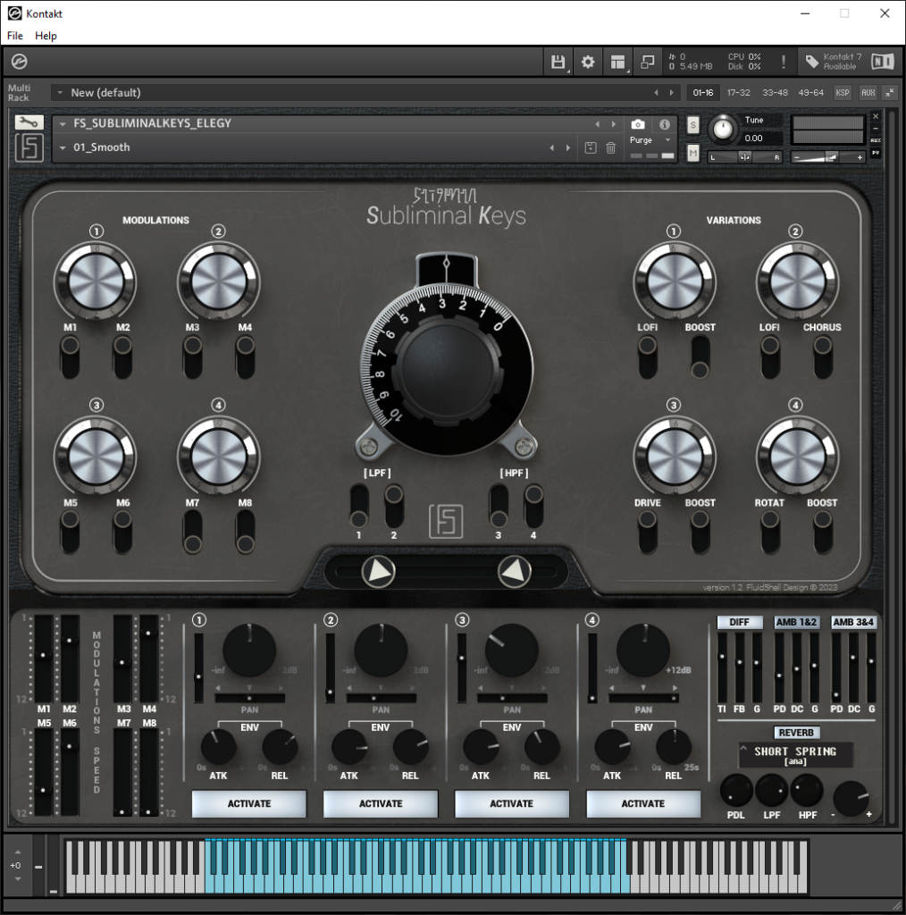Viewport: 906px width, 915px height.
Task: Click the left-pointing play triangle button
Action: [379, 571]
